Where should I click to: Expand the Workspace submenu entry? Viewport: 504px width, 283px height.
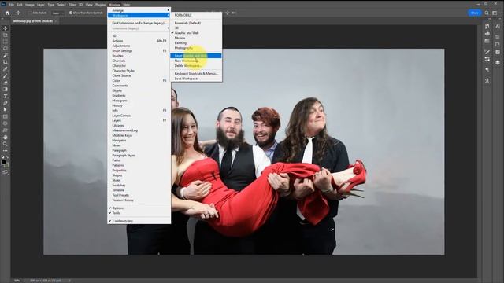point(139,16)
